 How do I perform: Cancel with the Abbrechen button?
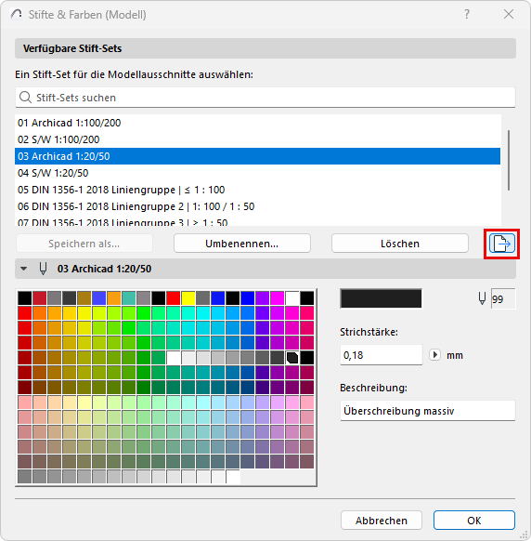click(382, 521)
